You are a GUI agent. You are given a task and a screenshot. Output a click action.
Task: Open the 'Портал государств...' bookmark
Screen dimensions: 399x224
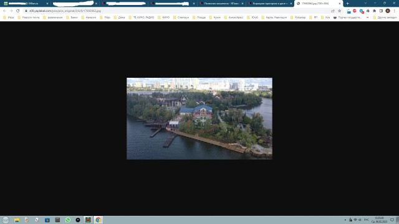(347, 17)
